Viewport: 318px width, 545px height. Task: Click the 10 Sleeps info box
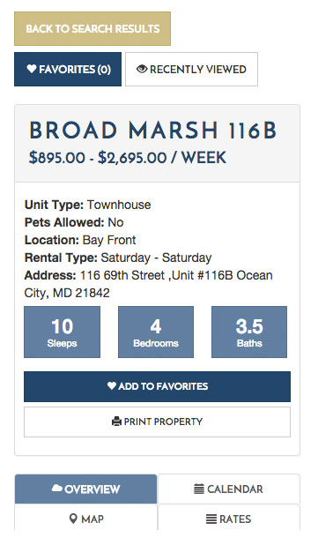[63, 332]
